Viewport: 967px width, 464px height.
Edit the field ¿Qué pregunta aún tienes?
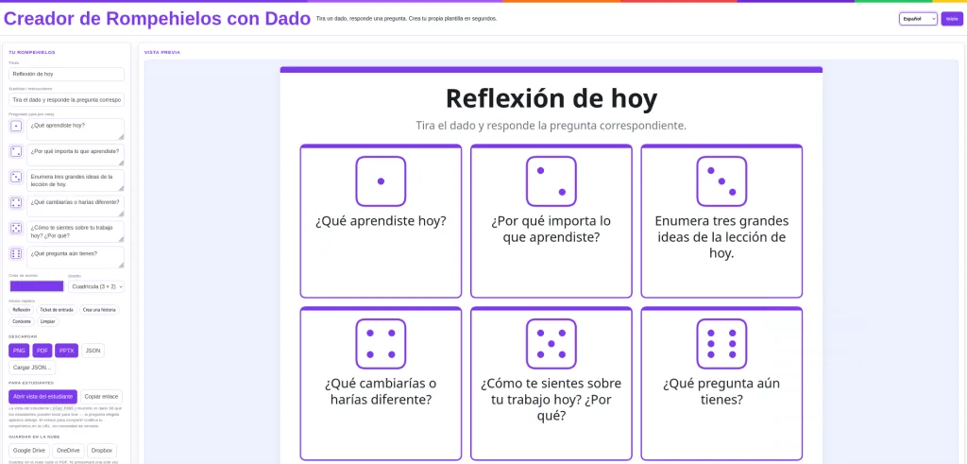(x=76, y=257)
